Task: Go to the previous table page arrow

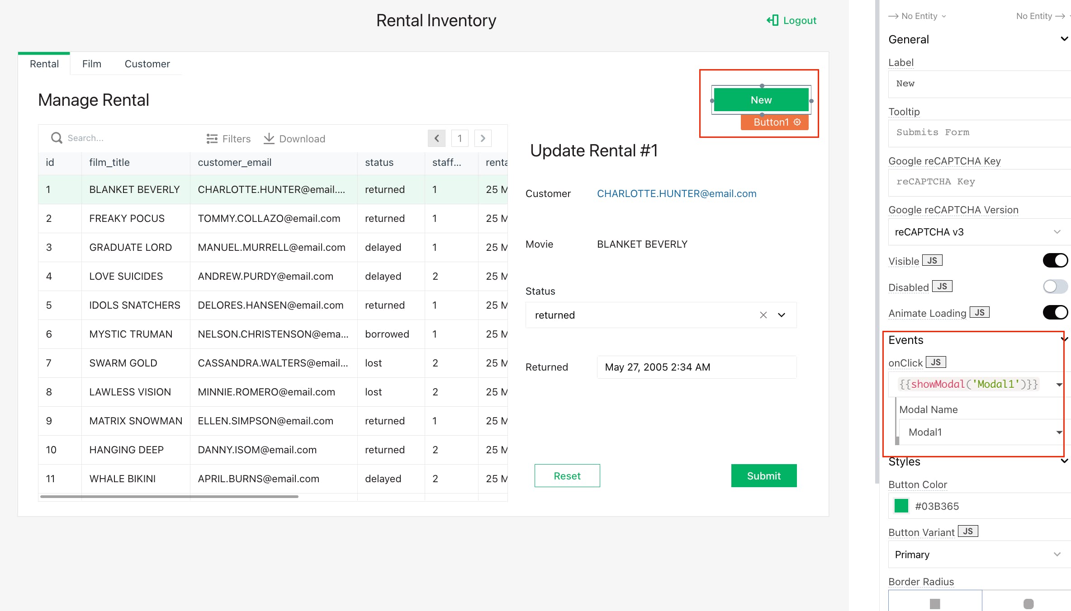Action: point(436,138)
